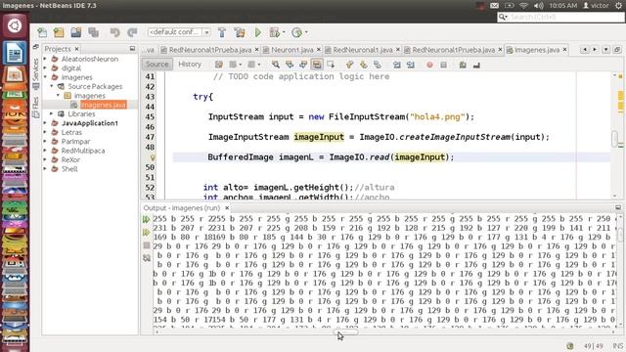Open LibreOffice Writer from the launcher
626x352 pixels.
click(15, 52)
